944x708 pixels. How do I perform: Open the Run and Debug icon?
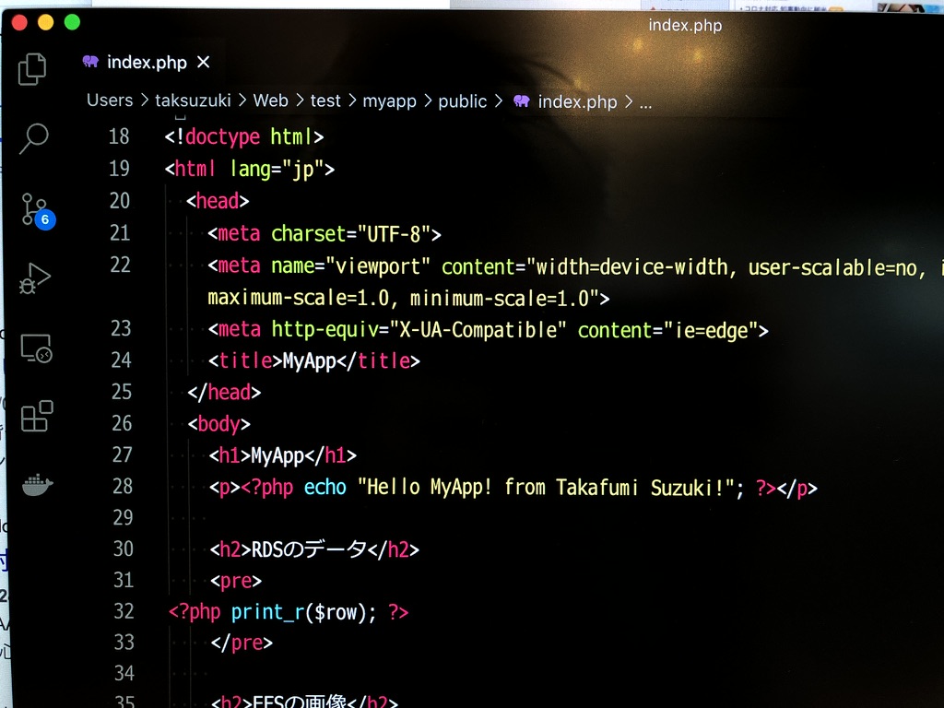click(x=35, y=278)
